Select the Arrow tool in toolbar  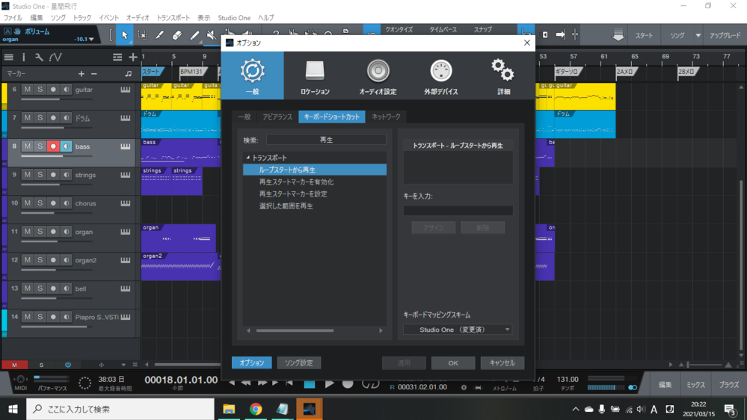124,35
